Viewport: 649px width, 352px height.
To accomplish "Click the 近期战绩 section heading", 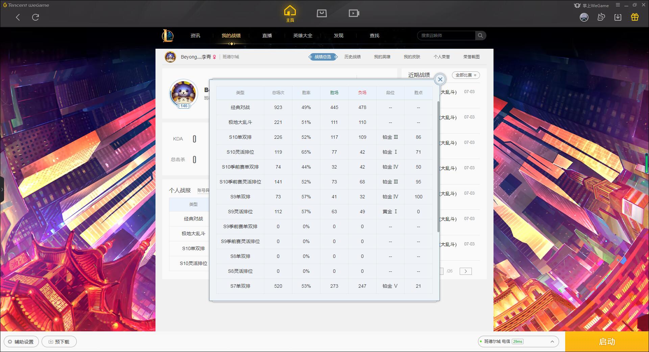I will point(419,75).
